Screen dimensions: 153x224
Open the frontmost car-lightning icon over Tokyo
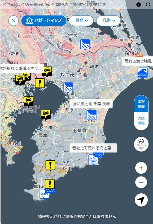[x=20, y=80]
